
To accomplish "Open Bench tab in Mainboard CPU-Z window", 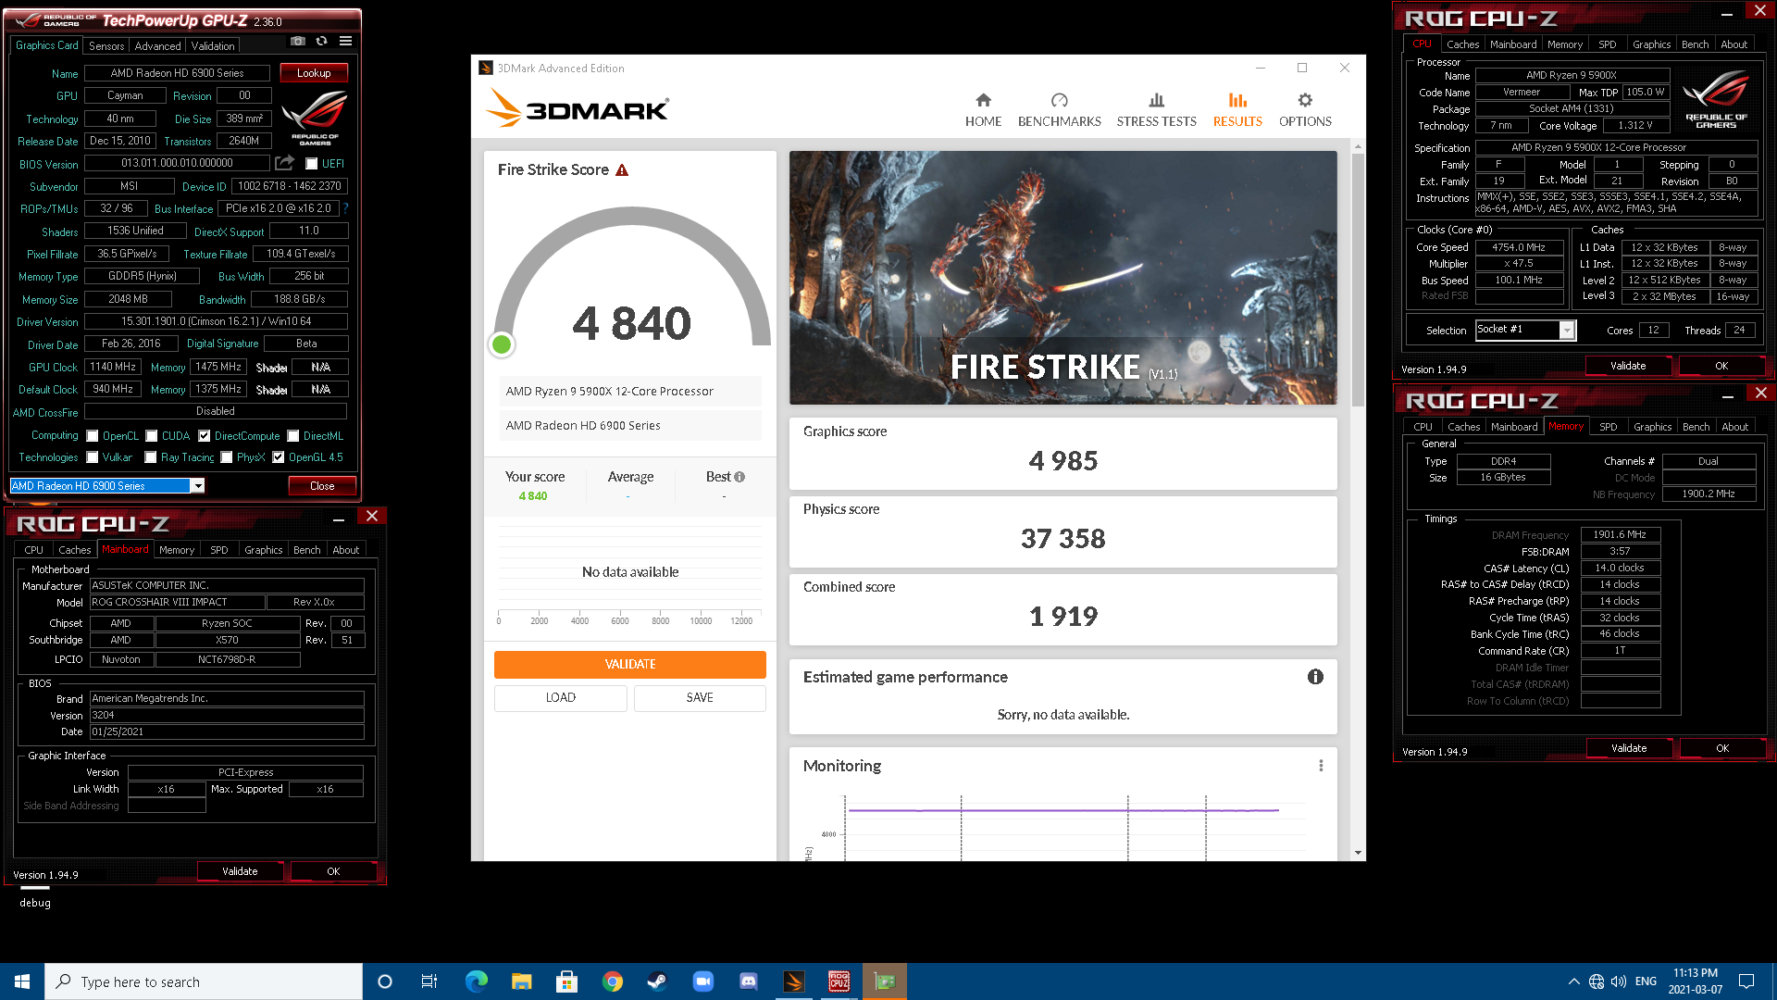I will (306, 550).
